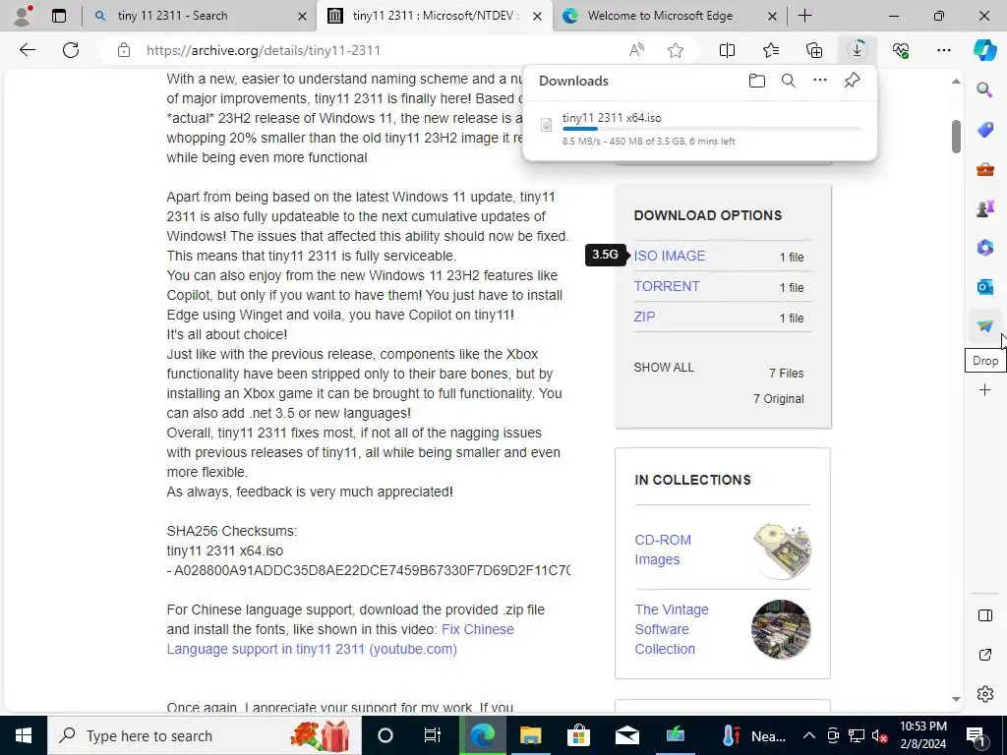Open Task View on the taskbar
Screen dimensions: 1007x755
coord(433,735)
